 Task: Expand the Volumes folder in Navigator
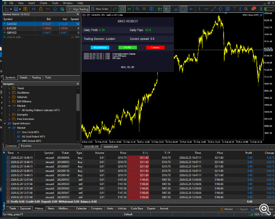tap(9, 97)
